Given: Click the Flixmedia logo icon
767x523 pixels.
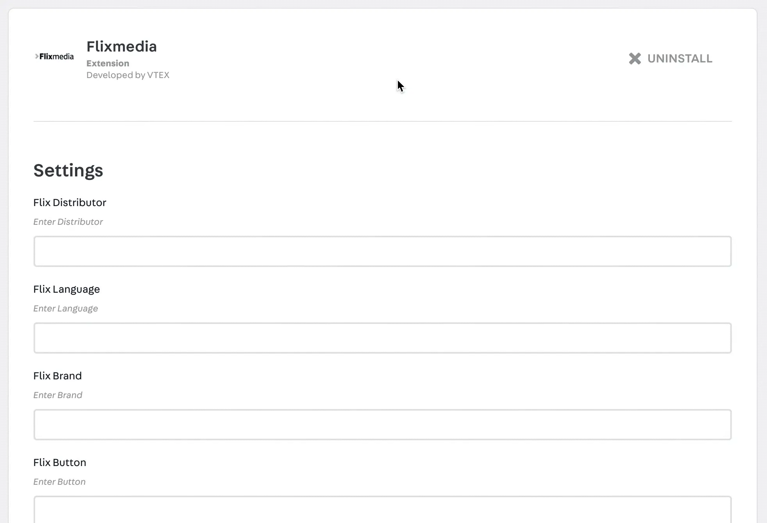Looking at the screenshot, I should (x=54, y=56).
